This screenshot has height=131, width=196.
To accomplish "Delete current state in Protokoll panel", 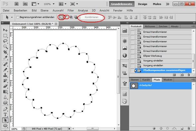I will (189, 75).
